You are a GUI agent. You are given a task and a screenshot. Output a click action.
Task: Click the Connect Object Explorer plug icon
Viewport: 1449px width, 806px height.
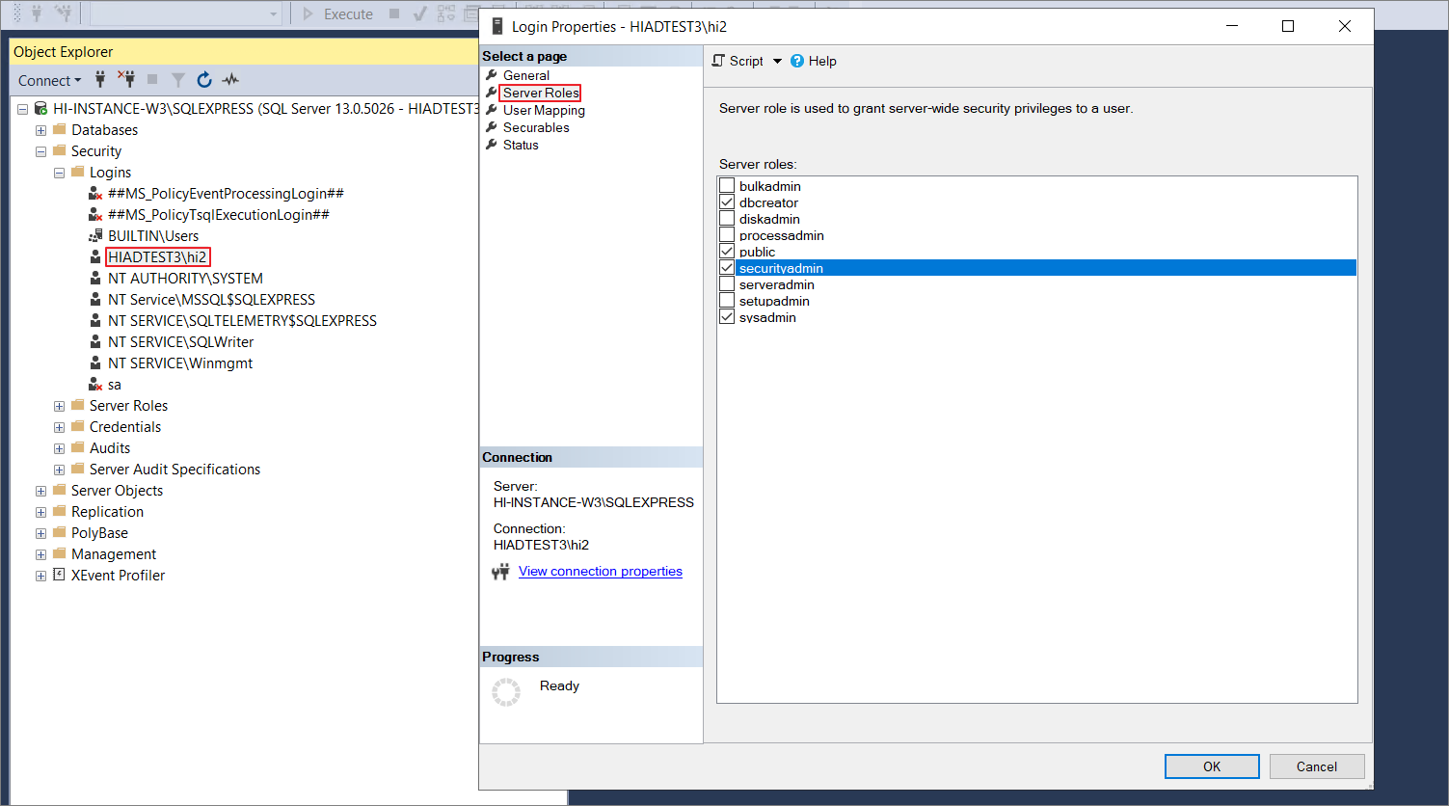[100, 80]
